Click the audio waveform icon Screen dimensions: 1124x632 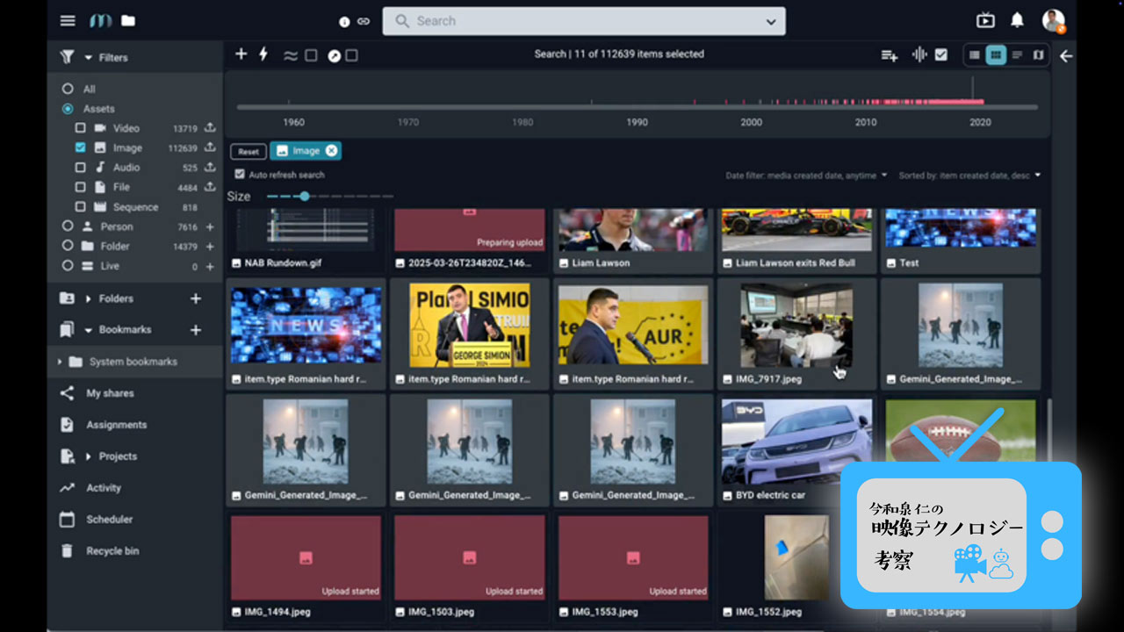tap(919, 54)
